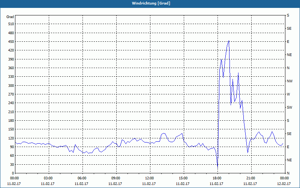Click the 120 y-axis tick label
Screen dimensions: 300x188
click(11, 138)
